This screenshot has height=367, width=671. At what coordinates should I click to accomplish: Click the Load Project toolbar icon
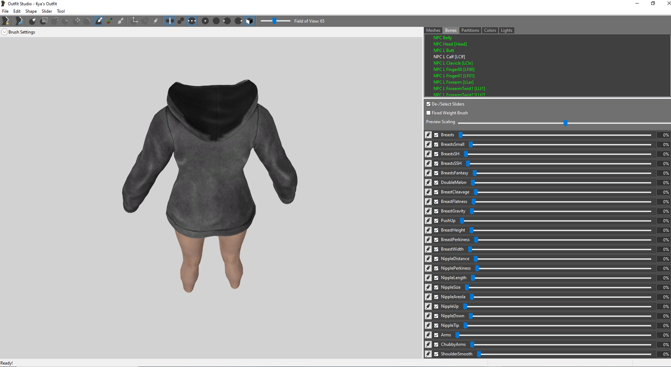(19, 21)
